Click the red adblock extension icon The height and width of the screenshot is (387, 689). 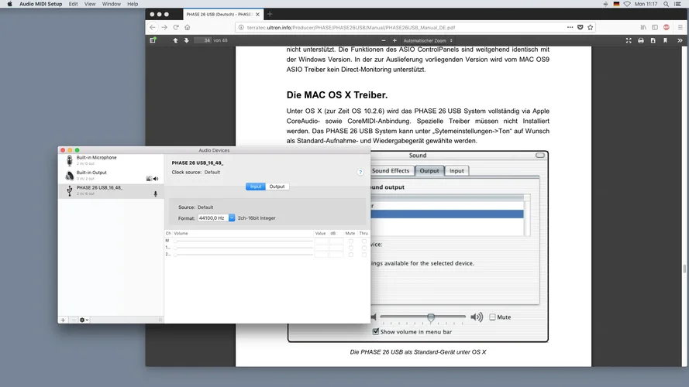(667, 27)
